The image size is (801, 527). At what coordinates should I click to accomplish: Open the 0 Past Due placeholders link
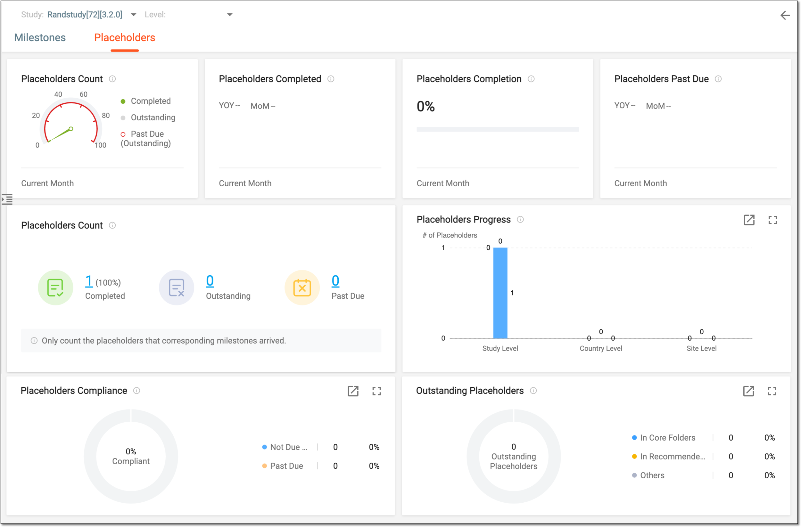(x=335, y=281)
